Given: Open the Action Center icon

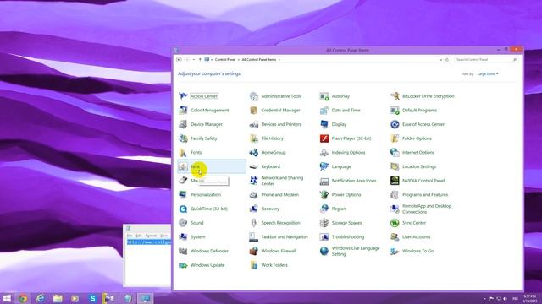Looking at the screenshot, I should (x=183, y=96).
